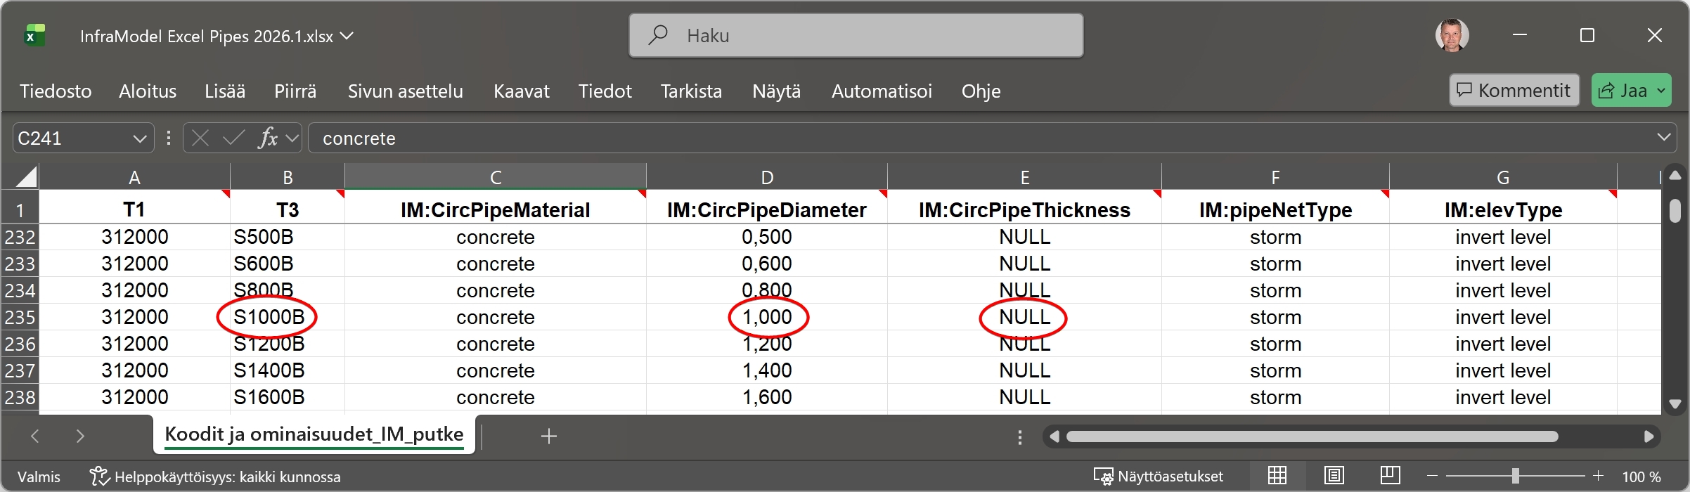
Task: Open the Automatisoi ribbon tab
Action: [882, 91]
